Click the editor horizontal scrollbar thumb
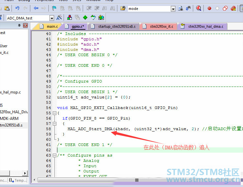The width and height of the screenshot is (243, 187). [x=137, y=180]
